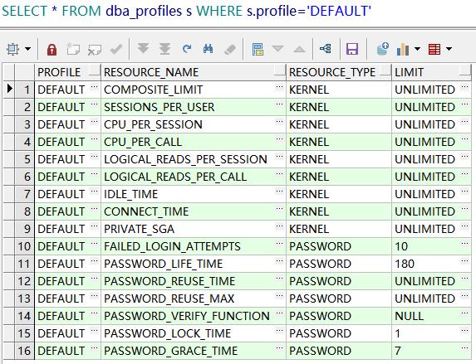The image size is (476, 364).
Task: Click the delete record icon
Action: 95,50
